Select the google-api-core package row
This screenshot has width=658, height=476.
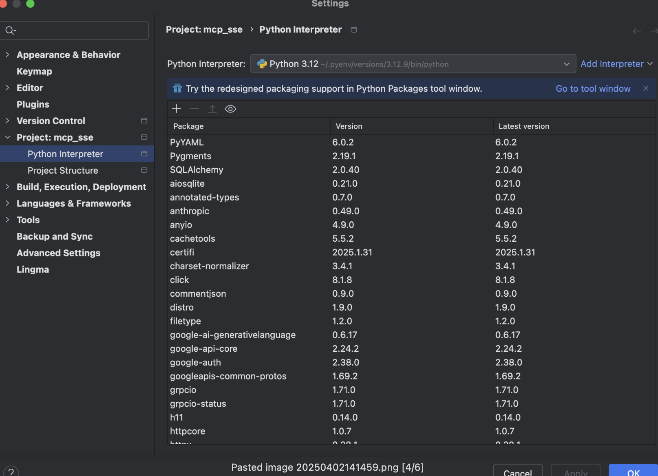point(411,348)
